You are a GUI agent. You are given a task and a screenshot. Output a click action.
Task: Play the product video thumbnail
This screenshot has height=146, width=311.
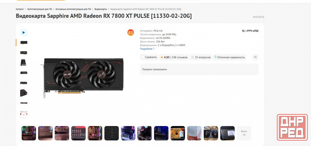pos(24,32)
